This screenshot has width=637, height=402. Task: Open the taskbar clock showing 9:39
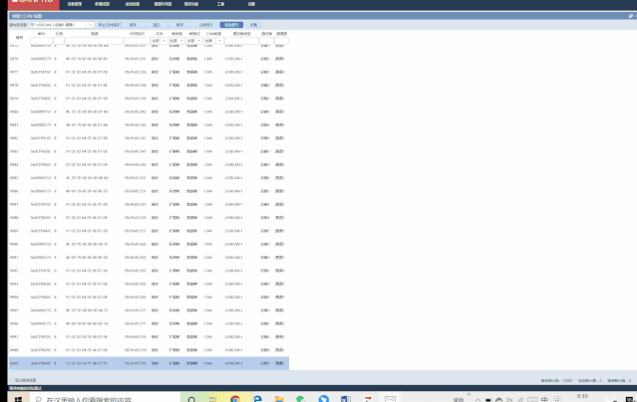[x=582, y=397]
